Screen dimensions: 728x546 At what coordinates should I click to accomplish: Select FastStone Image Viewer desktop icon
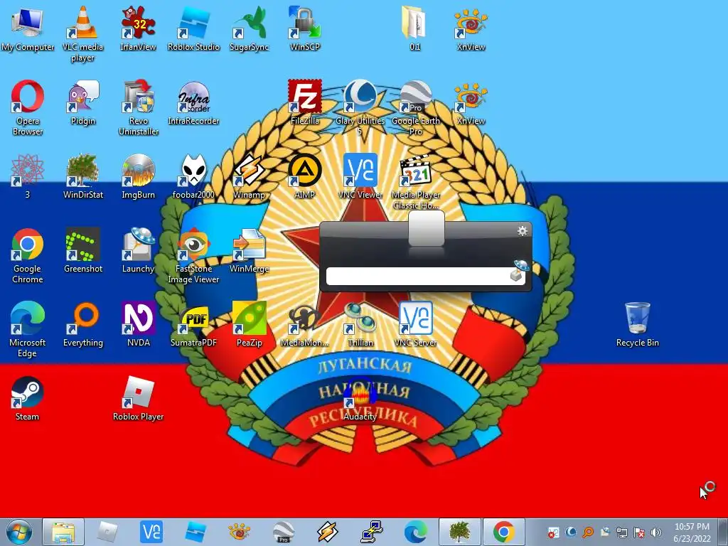tap(193, 255)
